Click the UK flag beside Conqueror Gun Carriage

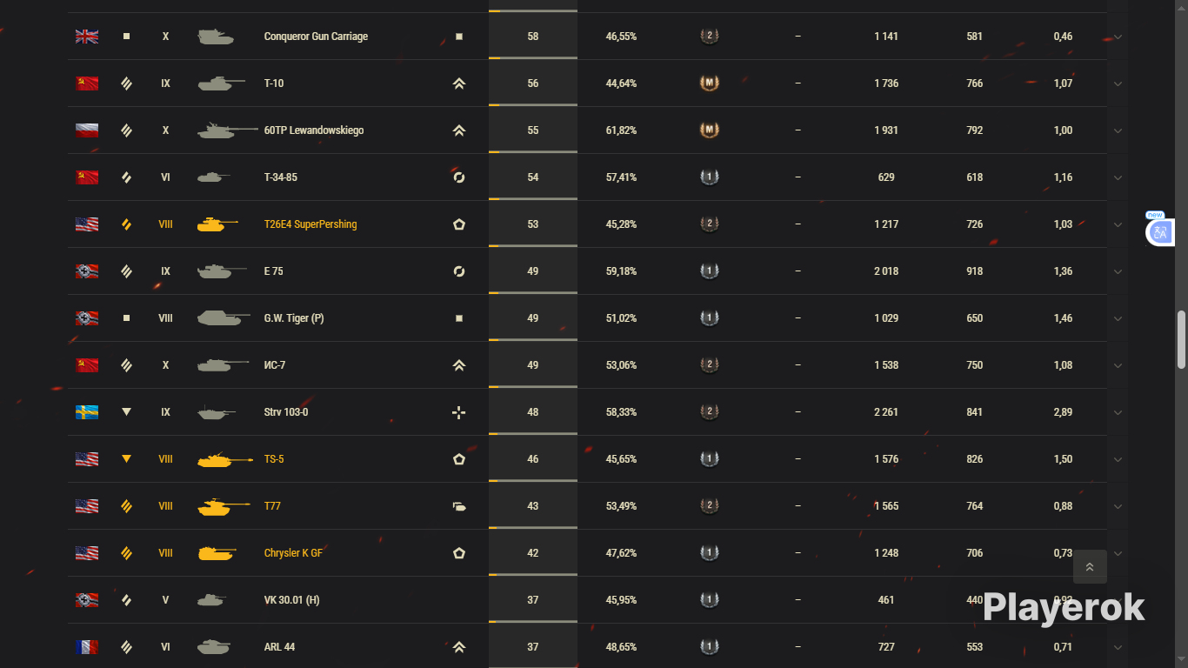pyautogui.click(x=87, y=37)
